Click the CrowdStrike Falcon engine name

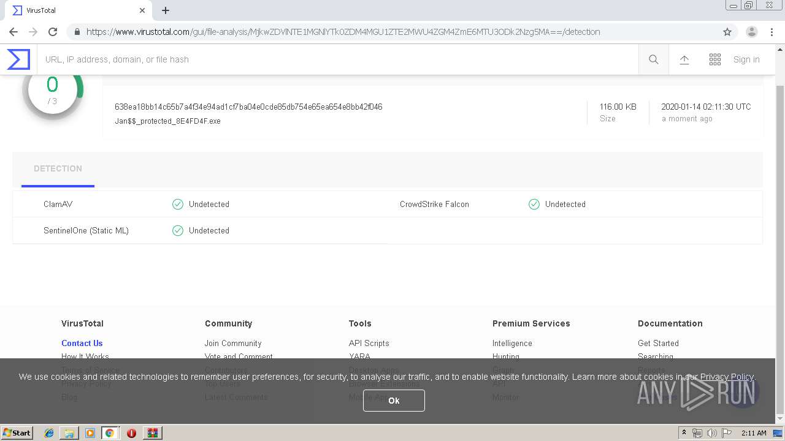click(x=434, y=204)
